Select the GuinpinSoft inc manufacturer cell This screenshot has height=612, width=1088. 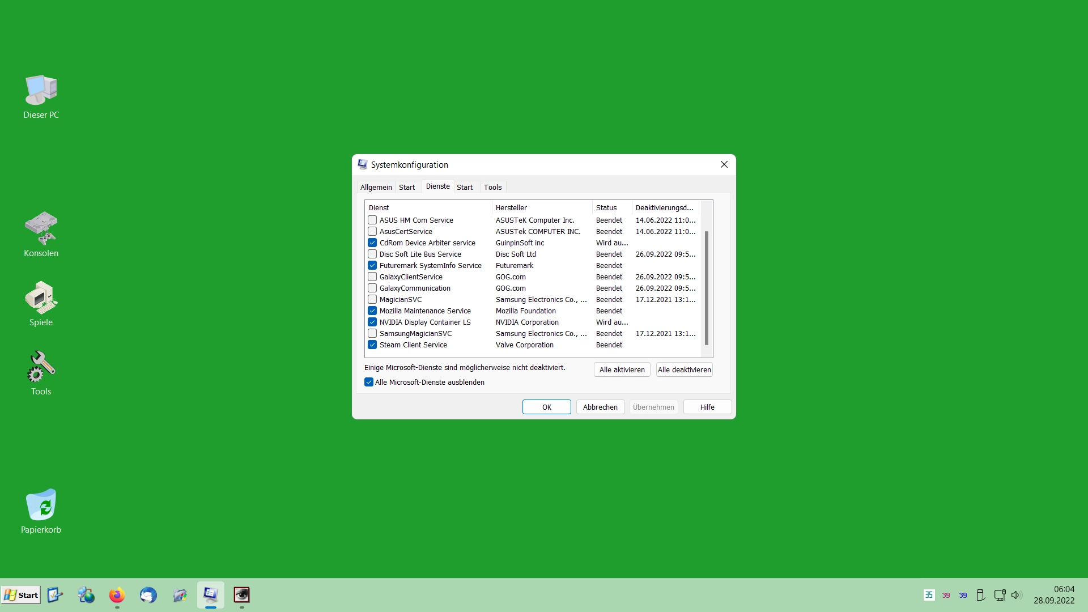520,243
